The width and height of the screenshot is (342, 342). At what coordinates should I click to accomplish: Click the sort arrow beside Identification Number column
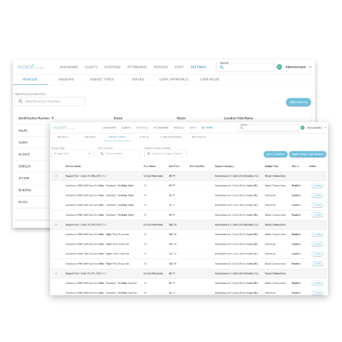[x=53, y=118]
